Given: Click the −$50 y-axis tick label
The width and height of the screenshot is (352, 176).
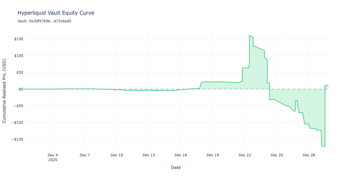Looking at the screenshot, I should pyautogui.click(x=18, y=106).
